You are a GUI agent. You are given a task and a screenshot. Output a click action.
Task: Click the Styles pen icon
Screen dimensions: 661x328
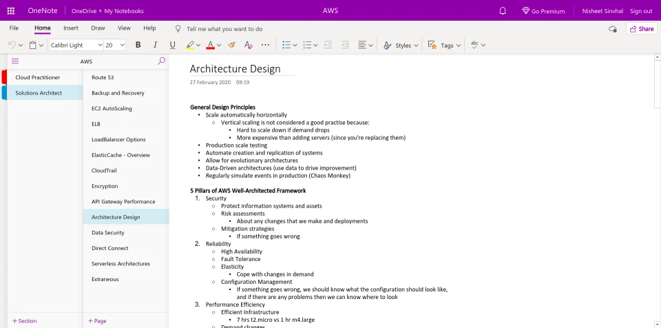click(x=387, y=45)
